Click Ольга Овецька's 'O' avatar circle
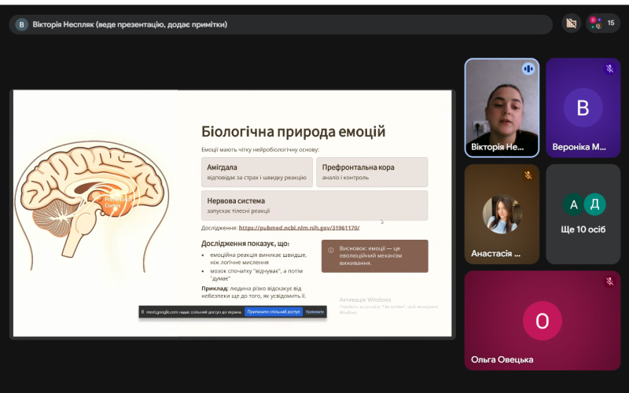Image resolution: width=629 pixels, height=393 pixels. pos(542,321)
